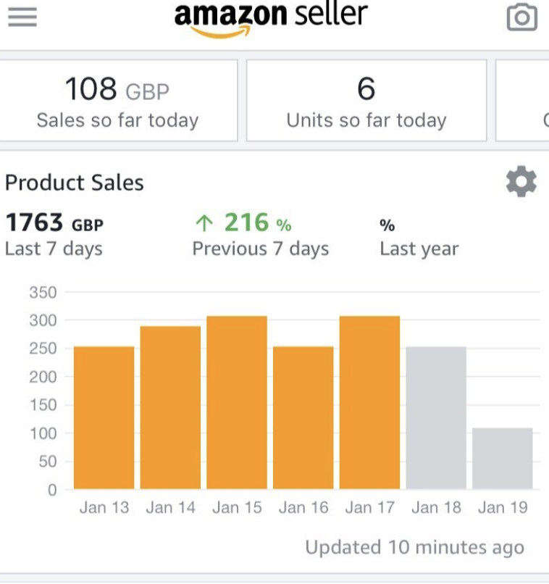Image resolution: width=549 pixels, height=584 pixels.
Task: Select the Jan 17 sales bar
Action: point(369,402)
